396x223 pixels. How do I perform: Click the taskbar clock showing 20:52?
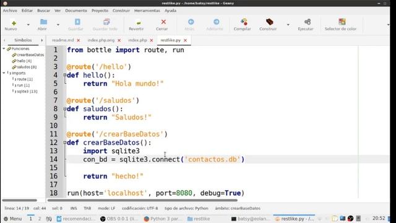pyautogui.click(x=379, y=218)
